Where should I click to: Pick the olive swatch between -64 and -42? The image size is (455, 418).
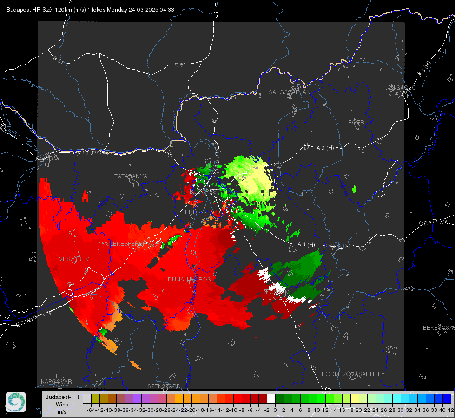(x=95, y=398)
